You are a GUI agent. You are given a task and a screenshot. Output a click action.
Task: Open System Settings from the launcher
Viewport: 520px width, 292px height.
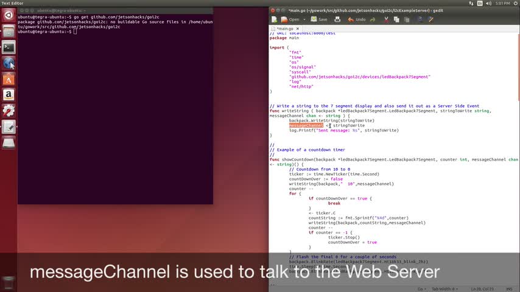[9, 111]
